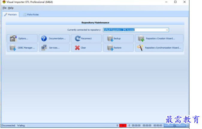The image size is (202, 129).
Task: Click the Repository Creation Wizard icon
Action: [x=141, y=38]
